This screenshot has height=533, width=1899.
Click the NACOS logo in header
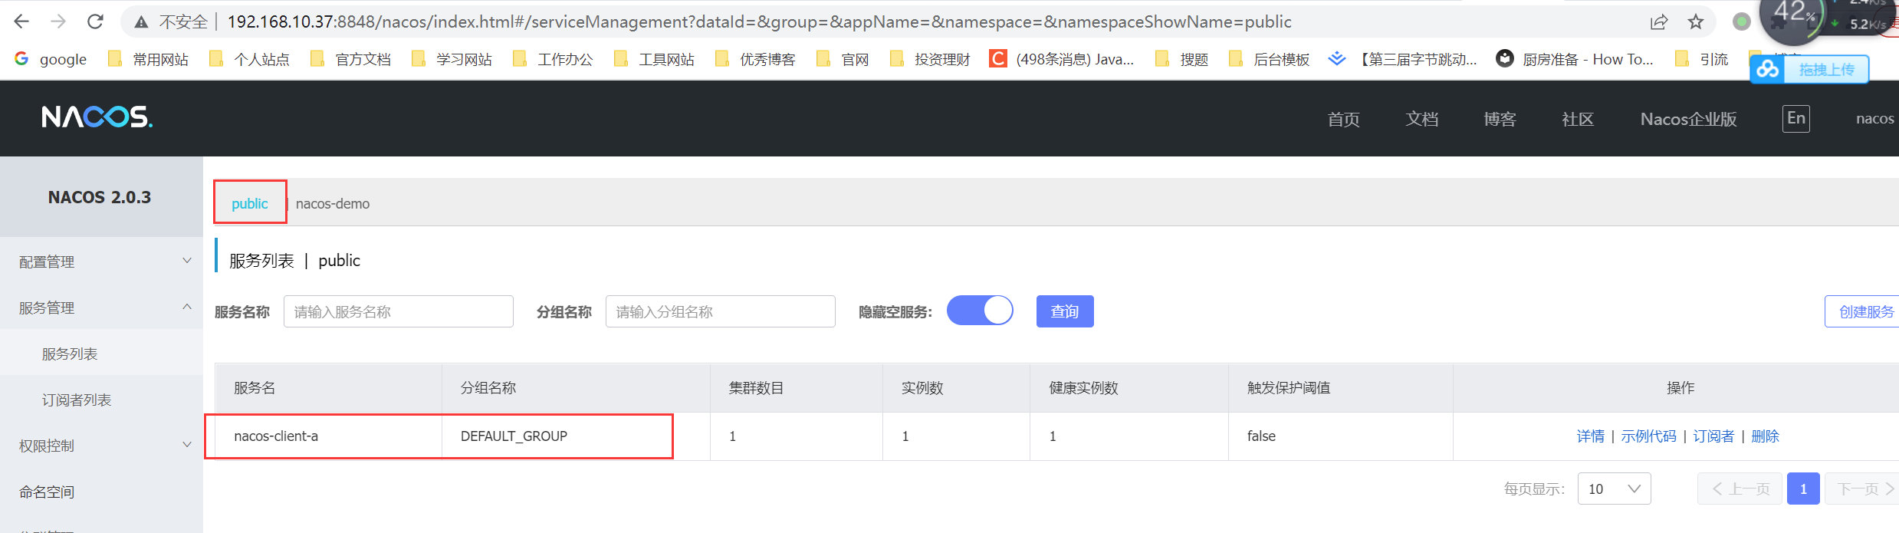(x=97, y=117)
